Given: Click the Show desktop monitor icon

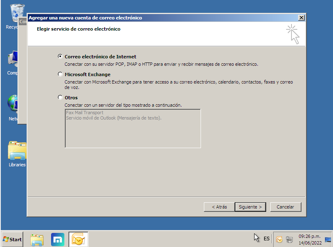Looking at the screenshot, I should [328, 240].
